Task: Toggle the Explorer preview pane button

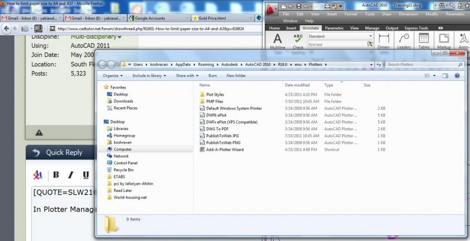Action: [445, 76]
